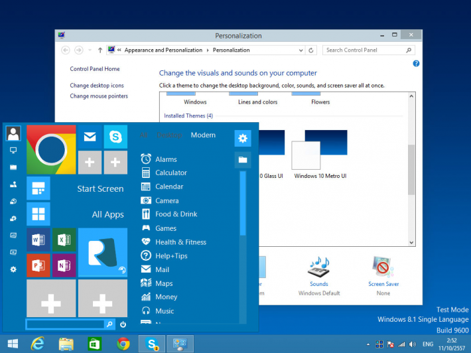Viewport: 471px width, 353px height.
Task: Click the ENG language indicator
Action: click(x=428, y=344)
